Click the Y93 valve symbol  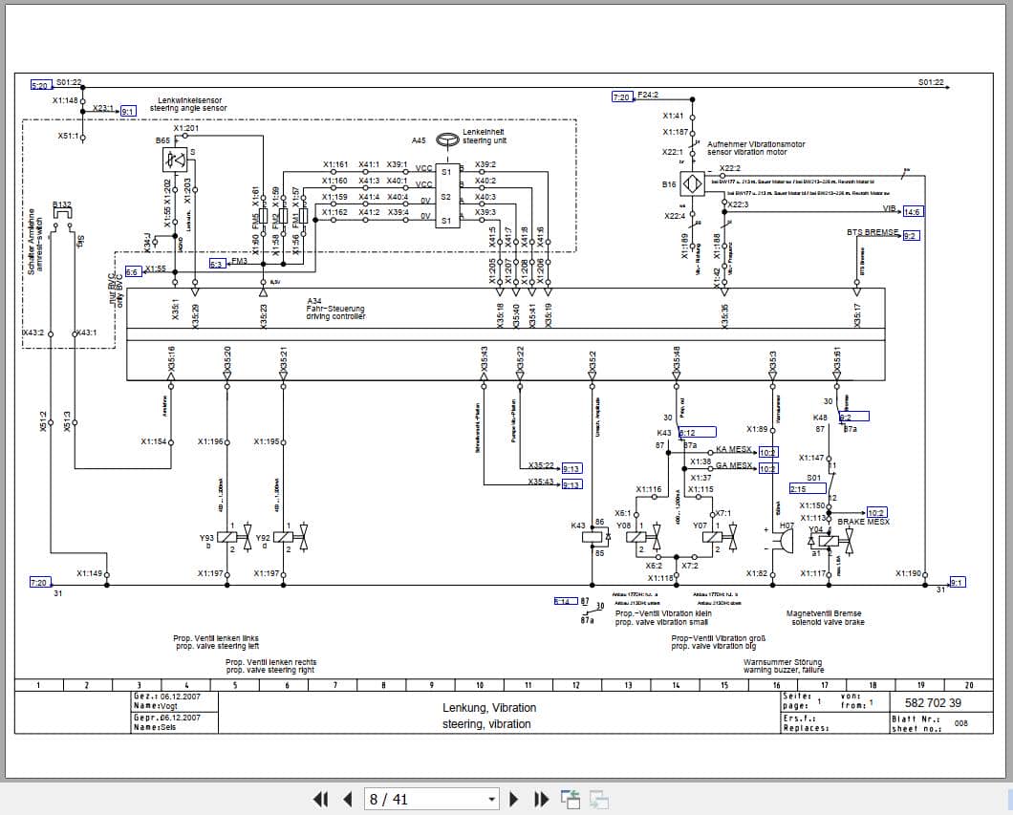235,537
